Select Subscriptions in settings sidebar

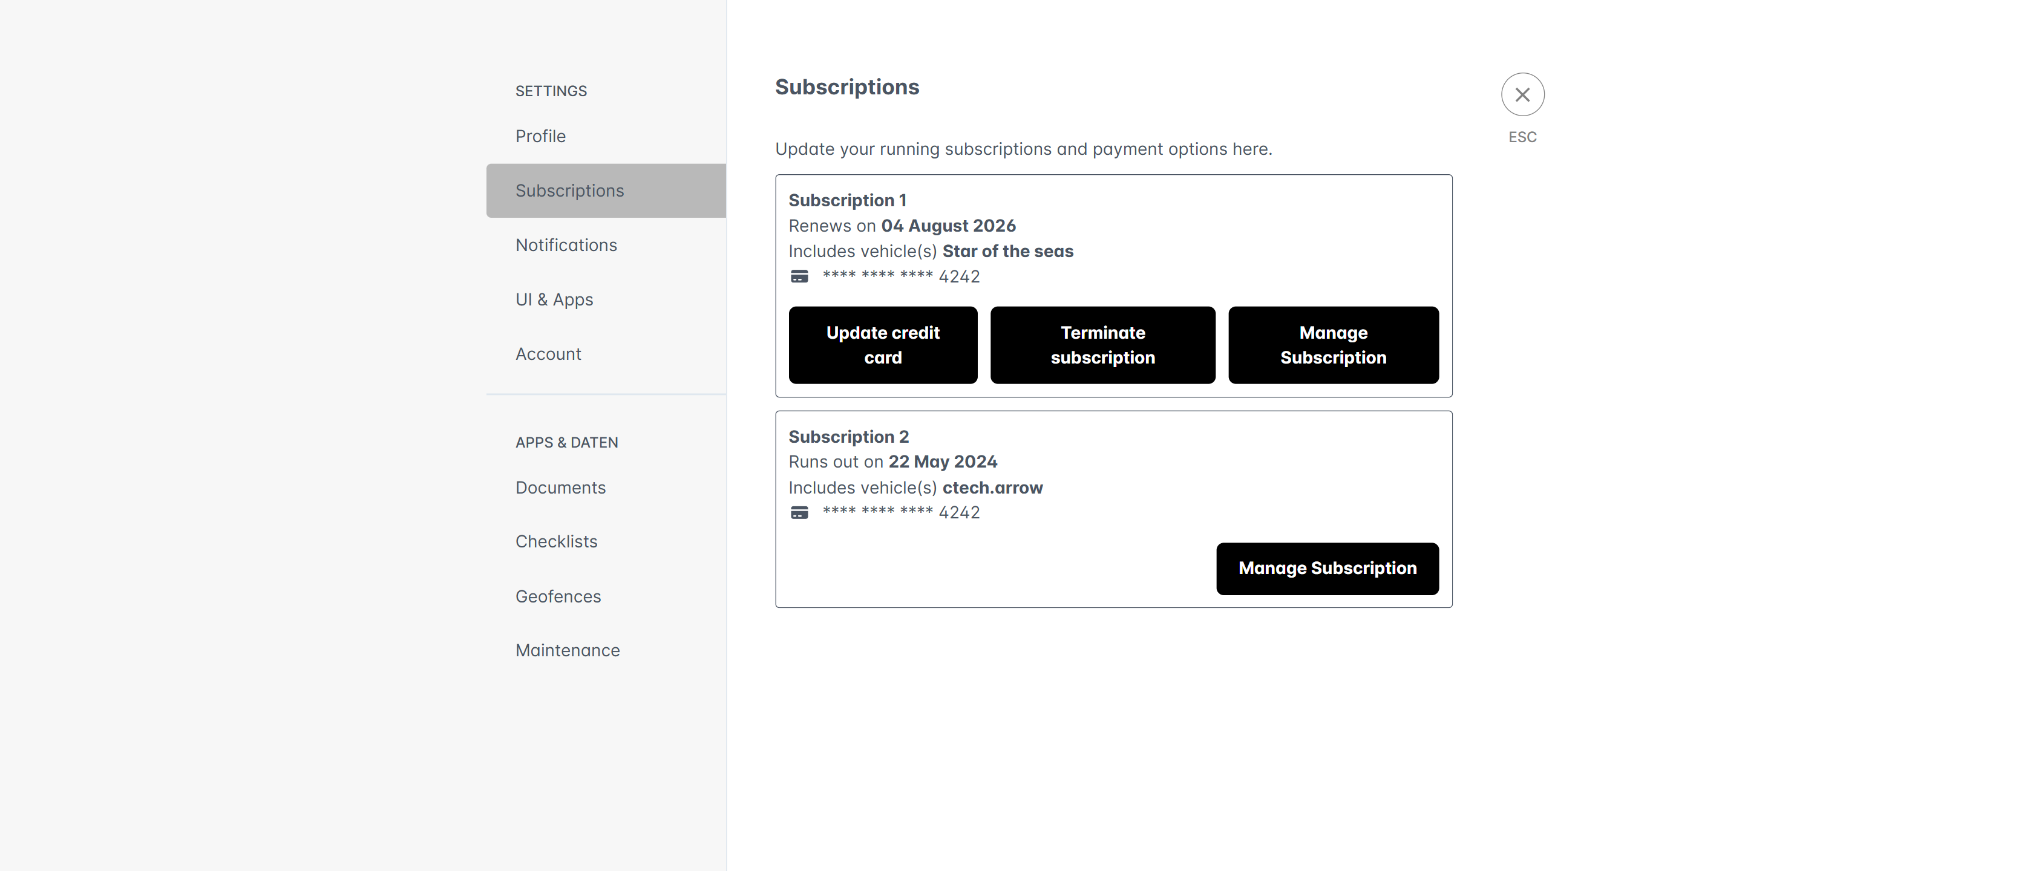click(x=569, y=190)
